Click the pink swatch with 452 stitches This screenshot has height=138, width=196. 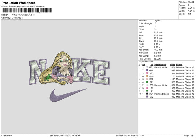tap(147, 73)
